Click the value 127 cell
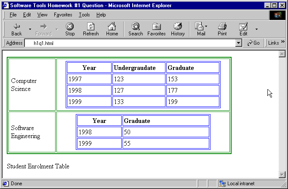The image size is (288, 189). [x=139, y=91]
